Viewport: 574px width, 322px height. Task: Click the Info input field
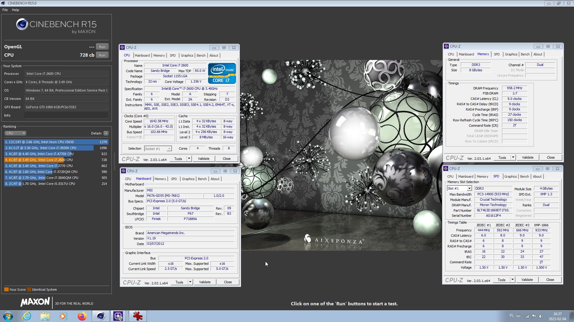click(66, 115)
